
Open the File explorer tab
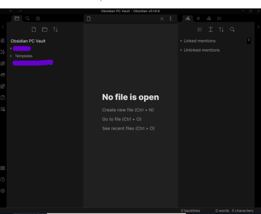click(17, 18)
